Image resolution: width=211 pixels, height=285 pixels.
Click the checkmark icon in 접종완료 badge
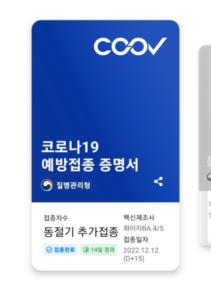coord(49,250)
